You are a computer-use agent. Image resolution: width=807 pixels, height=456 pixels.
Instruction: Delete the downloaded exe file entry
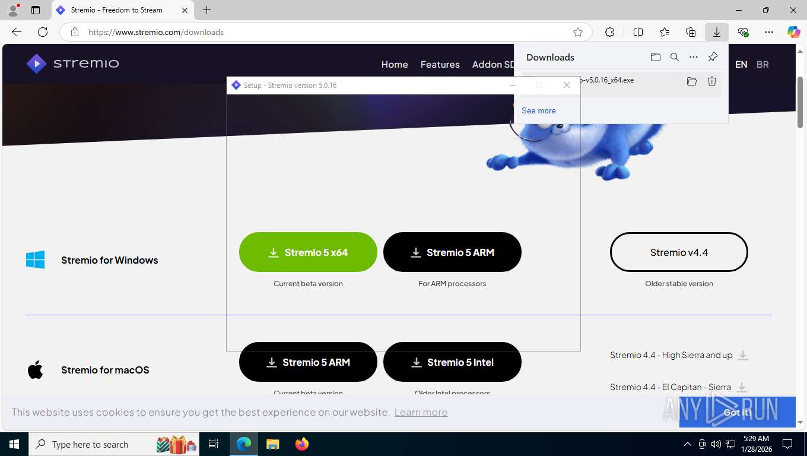[712, 81]
